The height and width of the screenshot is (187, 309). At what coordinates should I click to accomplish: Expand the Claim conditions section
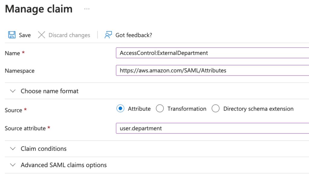(43, 149)
